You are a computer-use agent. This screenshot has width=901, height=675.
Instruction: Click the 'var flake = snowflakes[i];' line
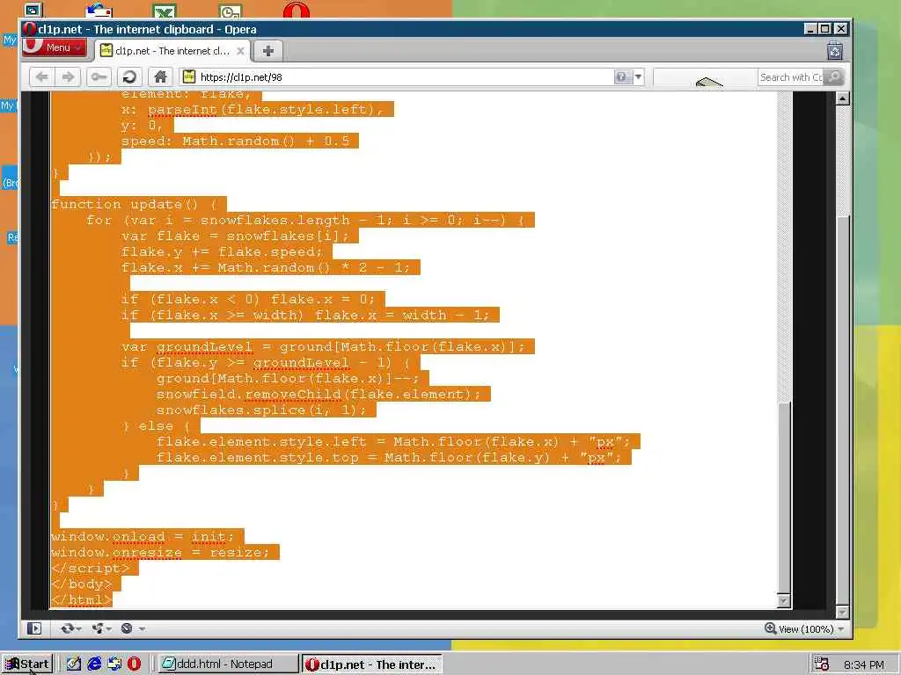tap(235, 236)
